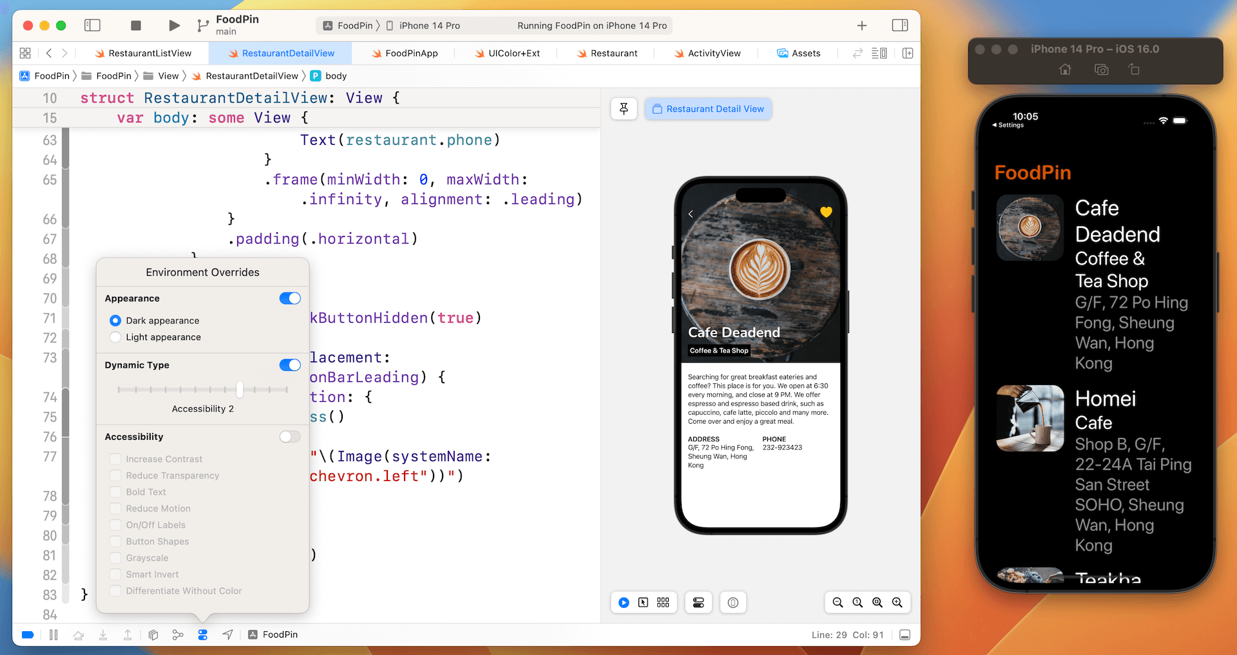Image resolution: width=1237 pixels, height=655 pixels.
Task: Open the View folder breadcrumb menu
Action: [168, 76]
